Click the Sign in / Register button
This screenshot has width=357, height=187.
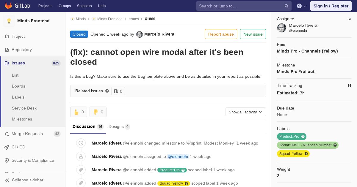(331, 6)
